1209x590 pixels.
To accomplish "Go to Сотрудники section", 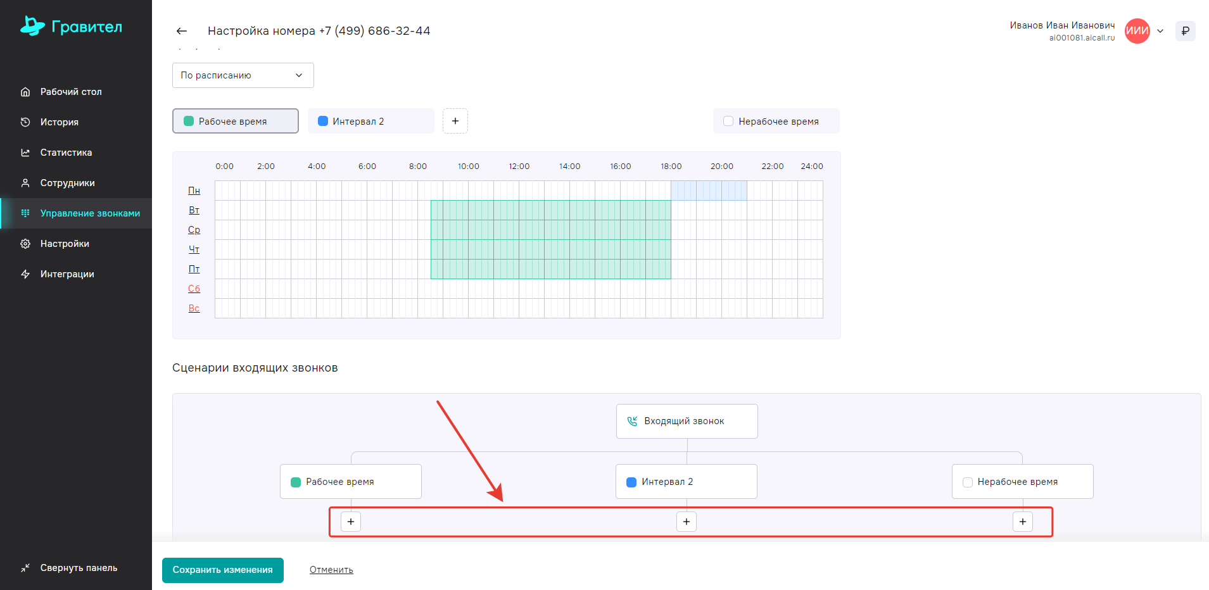I will (67, 183).
